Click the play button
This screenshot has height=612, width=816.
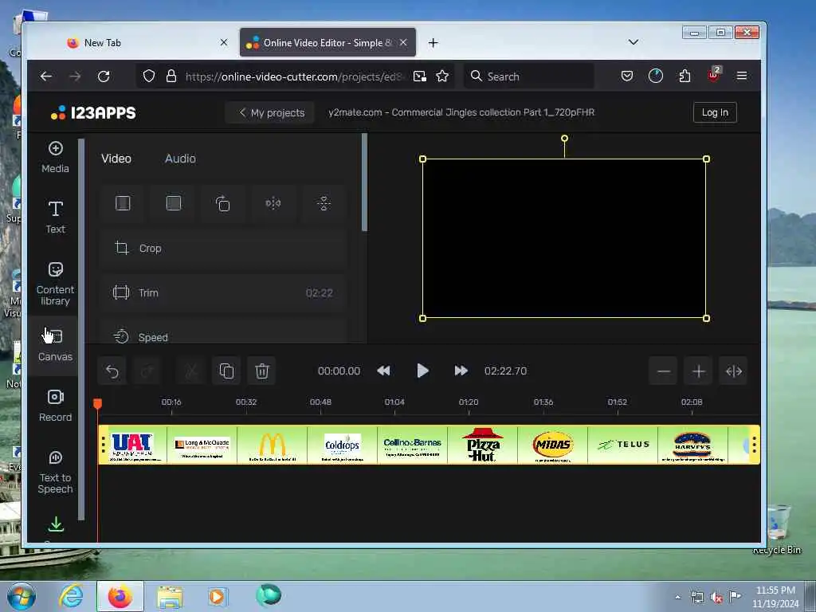tap(422, 371)
